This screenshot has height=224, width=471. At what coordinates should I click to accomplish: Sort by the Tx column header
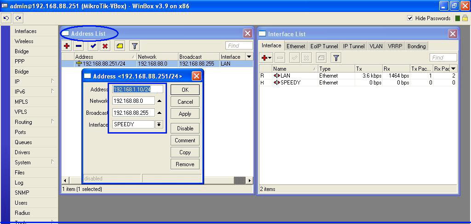point(368,69)
